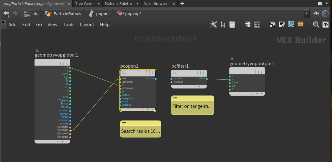
Task: Add a new pane tab with plus
Action: coord(182,4)
